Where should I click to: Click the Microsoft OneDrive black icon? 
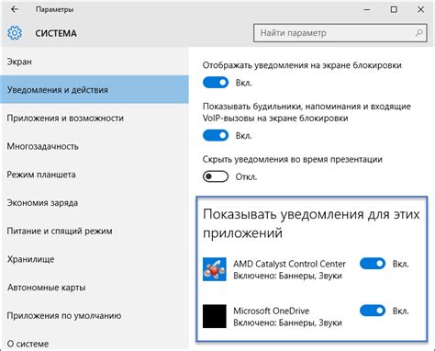coord(215,316)
